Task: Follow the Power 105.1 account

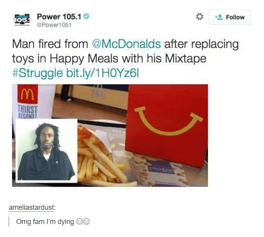Action: coord(230,17)
